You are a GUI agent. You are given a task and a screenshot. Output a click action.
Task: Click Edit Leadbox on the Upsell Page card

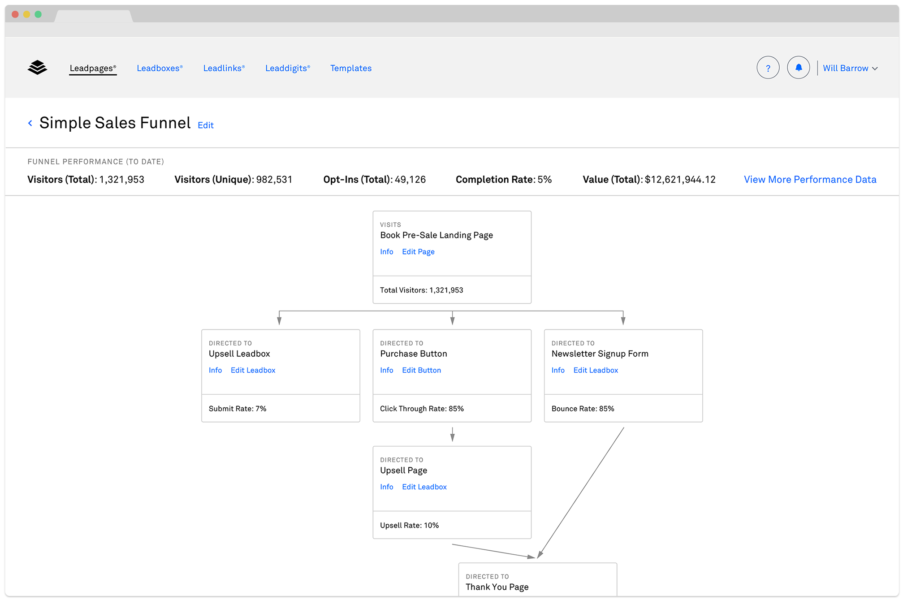click(x=424, y=487)
